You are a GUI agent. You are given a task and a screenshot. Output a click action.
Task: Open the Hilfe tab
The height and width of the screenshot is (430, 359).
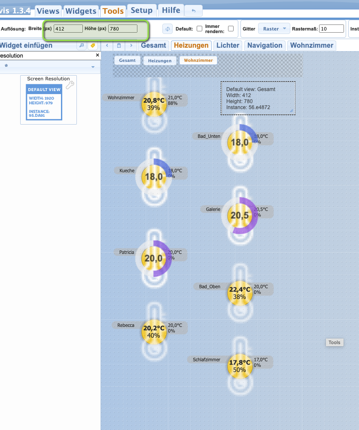coord(171,10)
